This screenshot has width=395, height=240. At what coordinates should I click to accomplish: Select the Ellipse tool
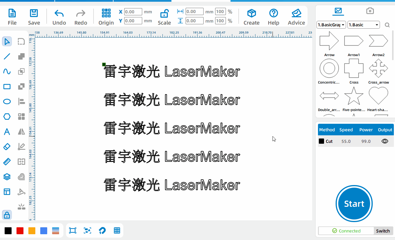7,101
